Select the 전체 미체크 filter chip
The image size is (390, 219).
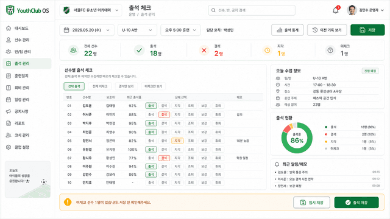click(100, 86)
